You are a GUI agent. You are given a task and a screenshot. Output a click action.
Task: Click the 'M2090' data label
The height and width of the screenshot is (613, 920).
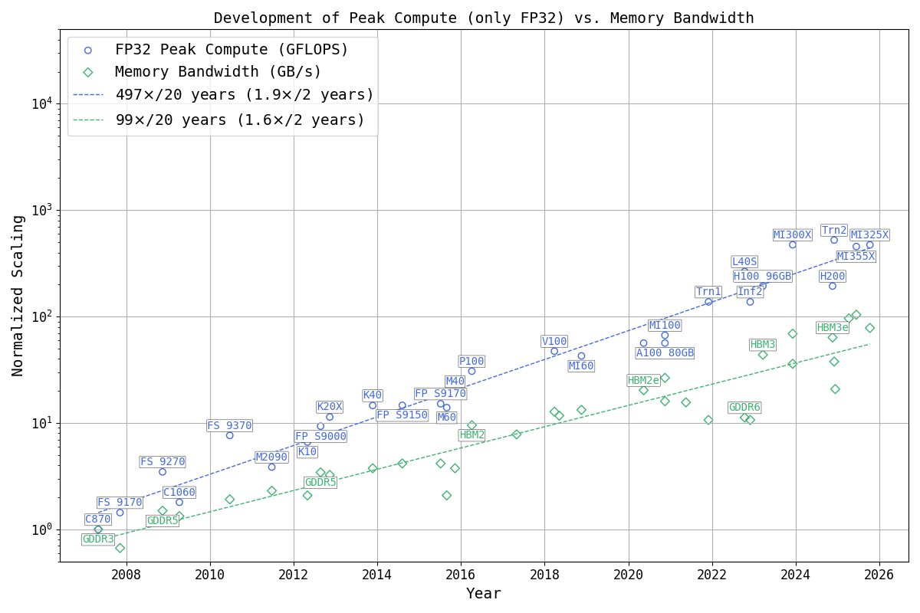coord(271,457)
